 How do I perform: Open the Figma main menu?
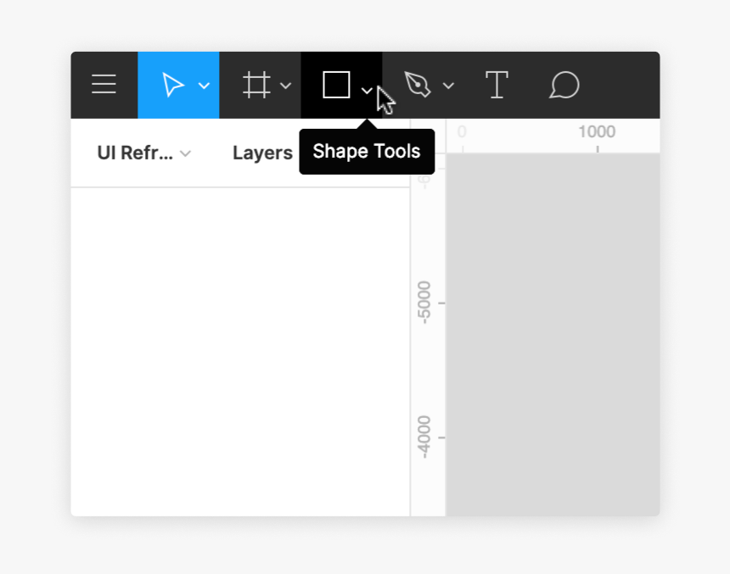pyautogui.click(x=104, y=84)
